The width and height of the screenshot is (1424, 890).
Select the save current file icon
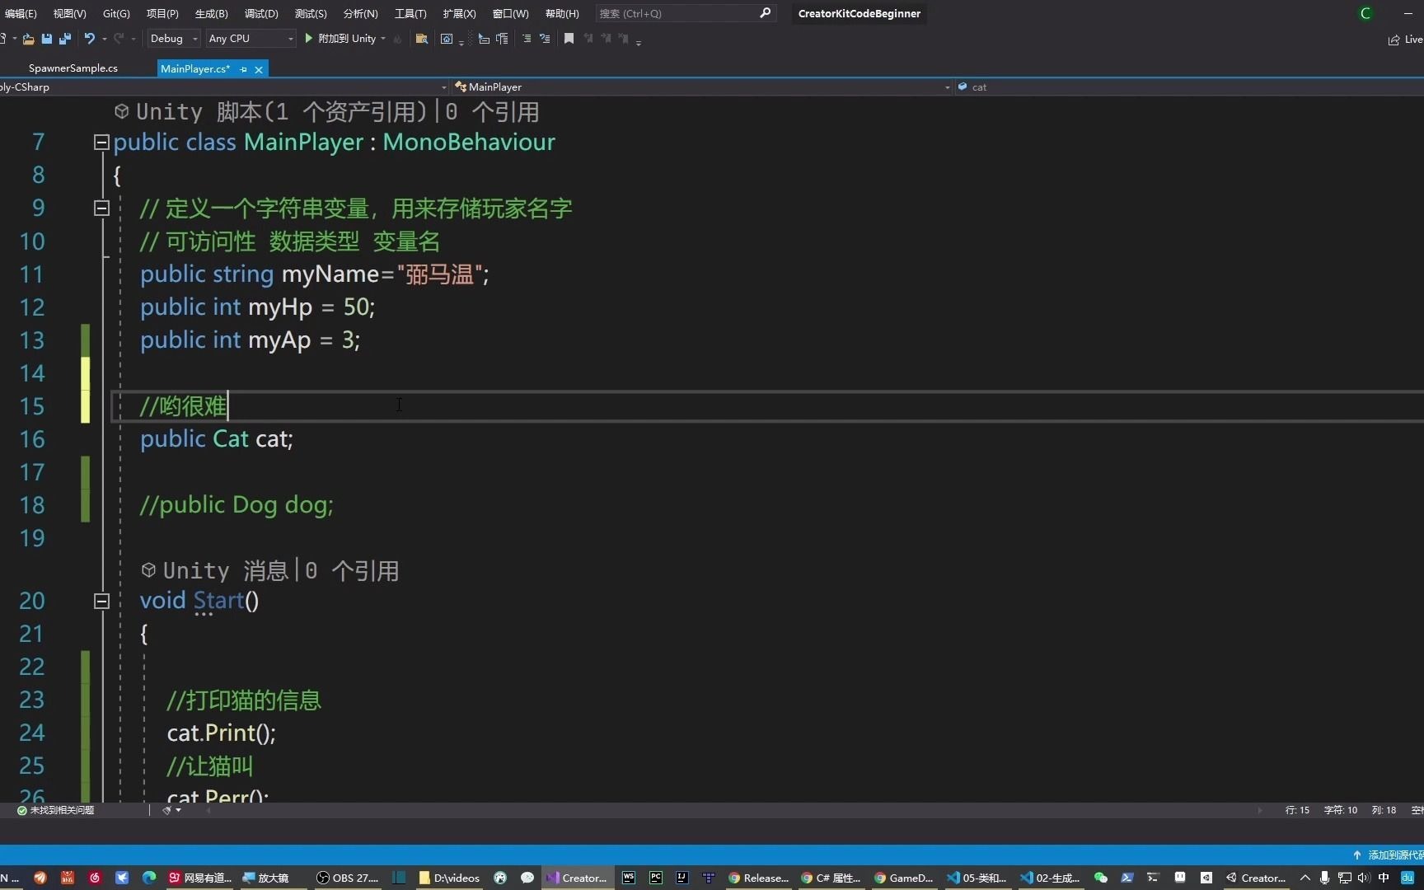pyautogui.click(x=47, y=39)
